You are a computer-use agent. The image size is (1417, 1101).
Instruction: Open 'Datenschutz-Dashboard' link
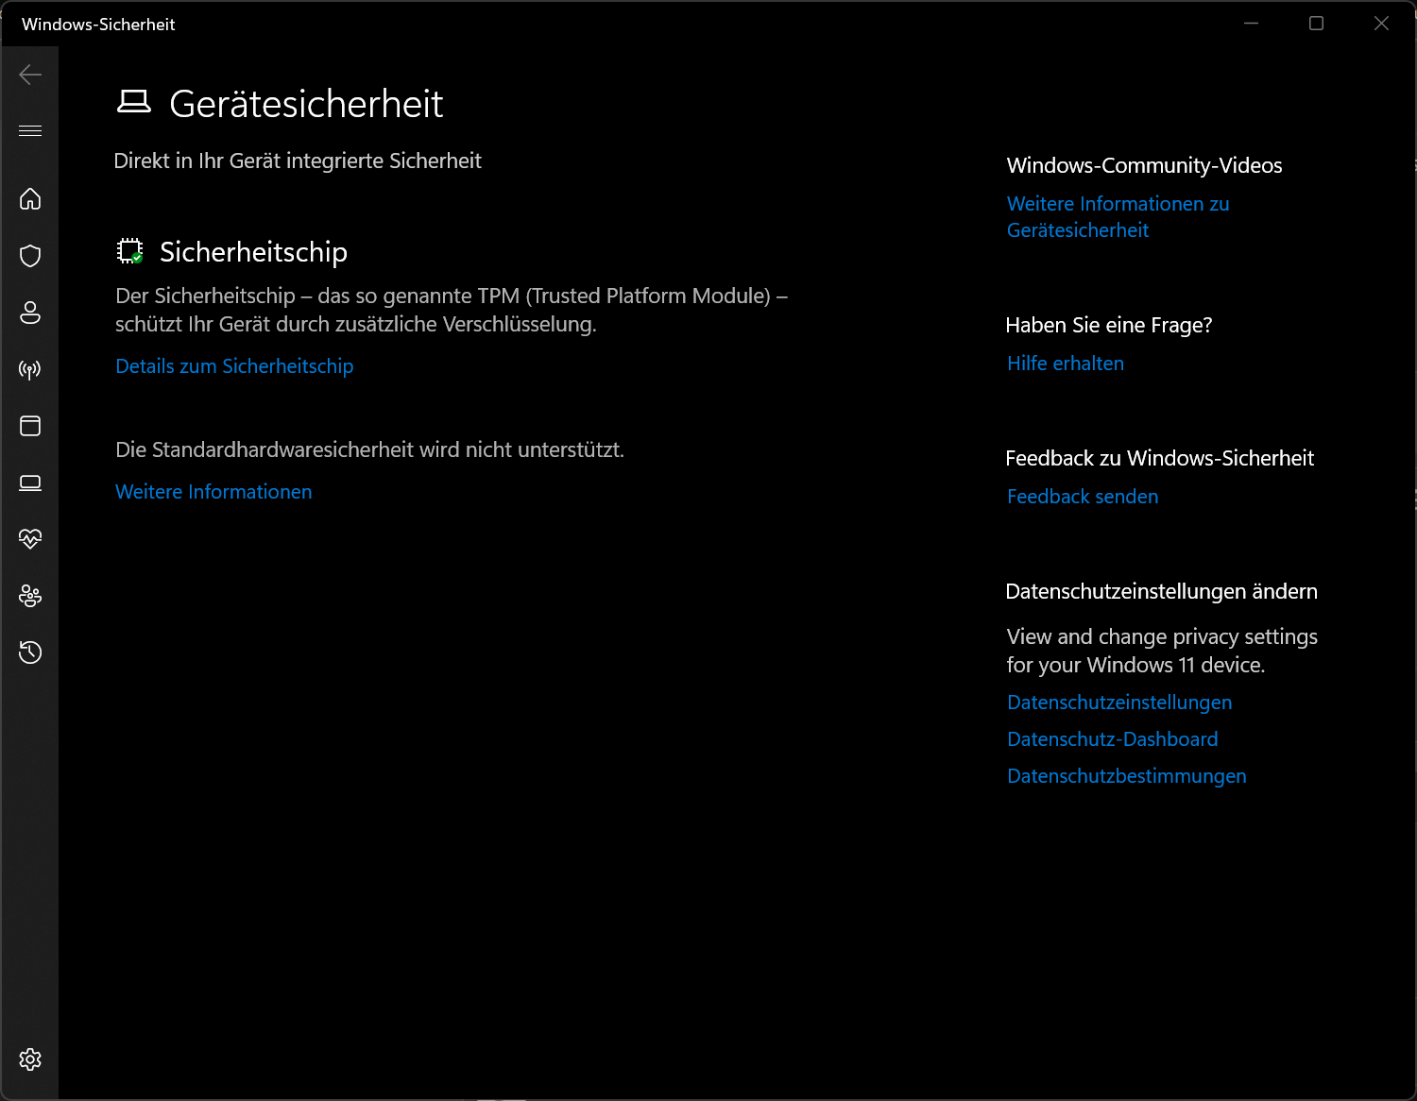point(1113,739)
